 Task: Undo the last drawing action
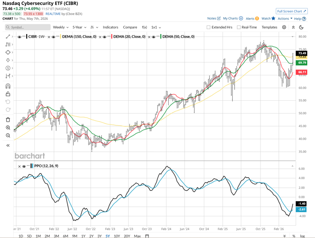pyautogui.click(x=8, y=102)
